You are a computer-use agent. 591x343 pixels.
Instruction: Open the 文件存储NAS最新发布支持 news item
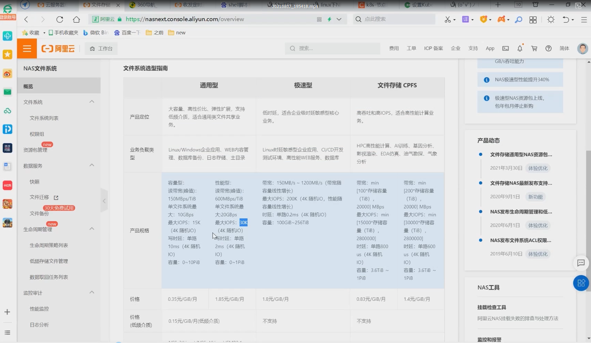pos(521,183)
